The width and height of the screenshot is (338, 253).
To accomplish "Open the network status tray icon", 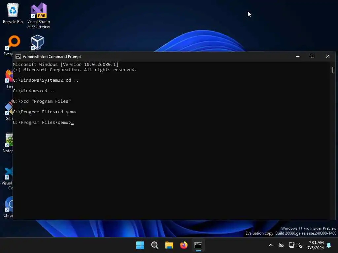I will point(291,245).
